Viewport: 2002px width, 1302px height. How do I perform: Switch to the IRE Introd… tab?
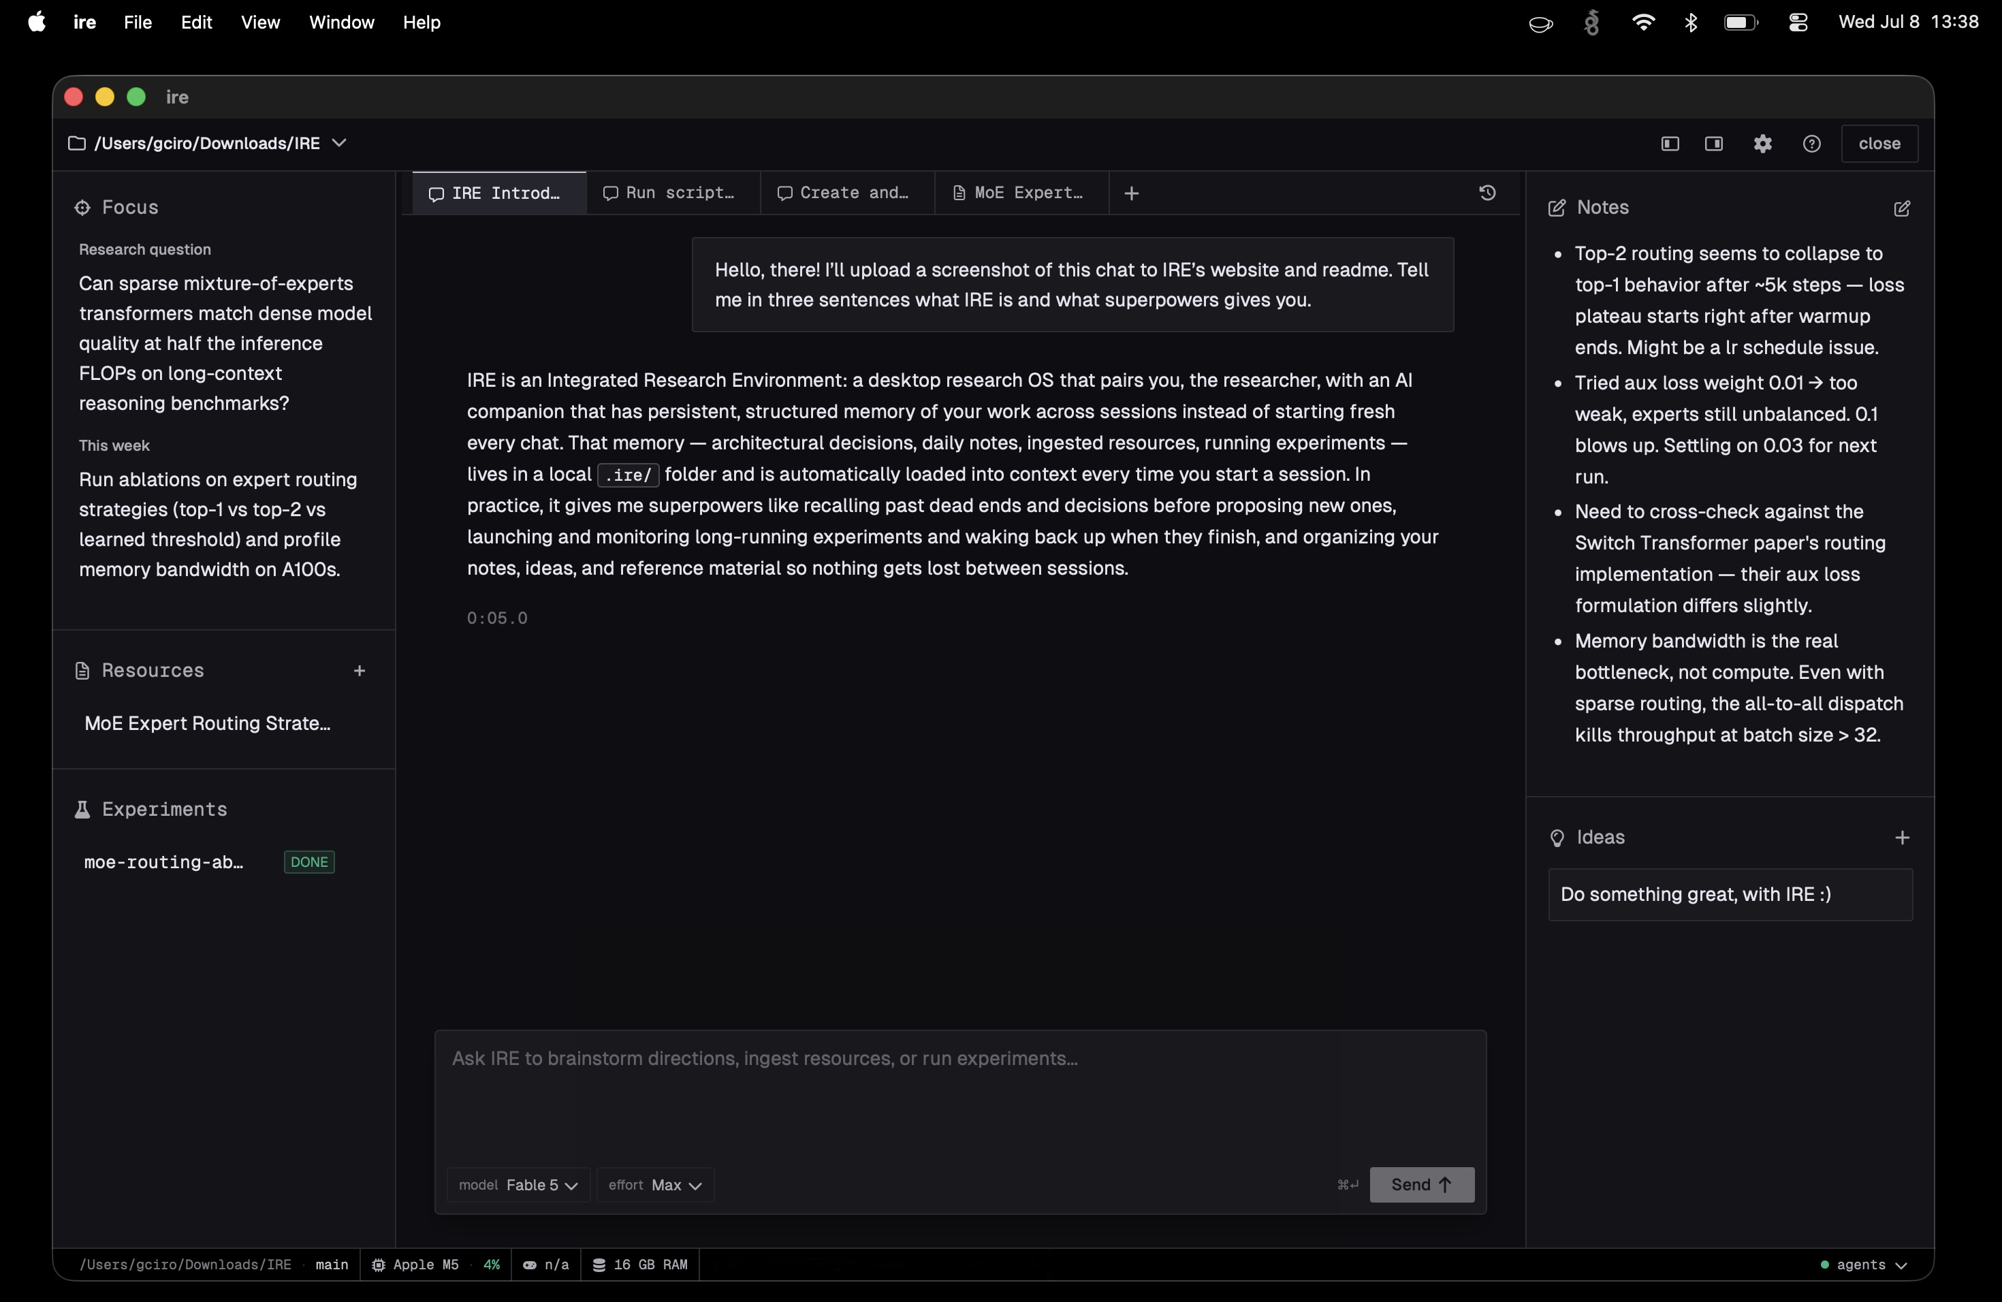(x=499, y=193)
